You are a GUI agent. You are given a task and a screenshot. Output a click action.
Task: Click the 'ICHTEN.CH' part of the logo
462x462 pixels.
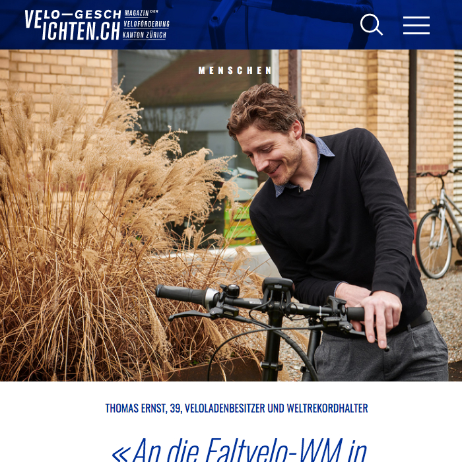click(81, 31)
